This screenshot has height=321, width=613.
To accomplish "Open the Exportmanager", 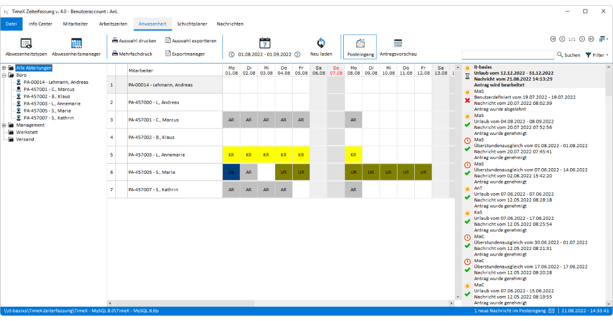I will pos(185,54).
